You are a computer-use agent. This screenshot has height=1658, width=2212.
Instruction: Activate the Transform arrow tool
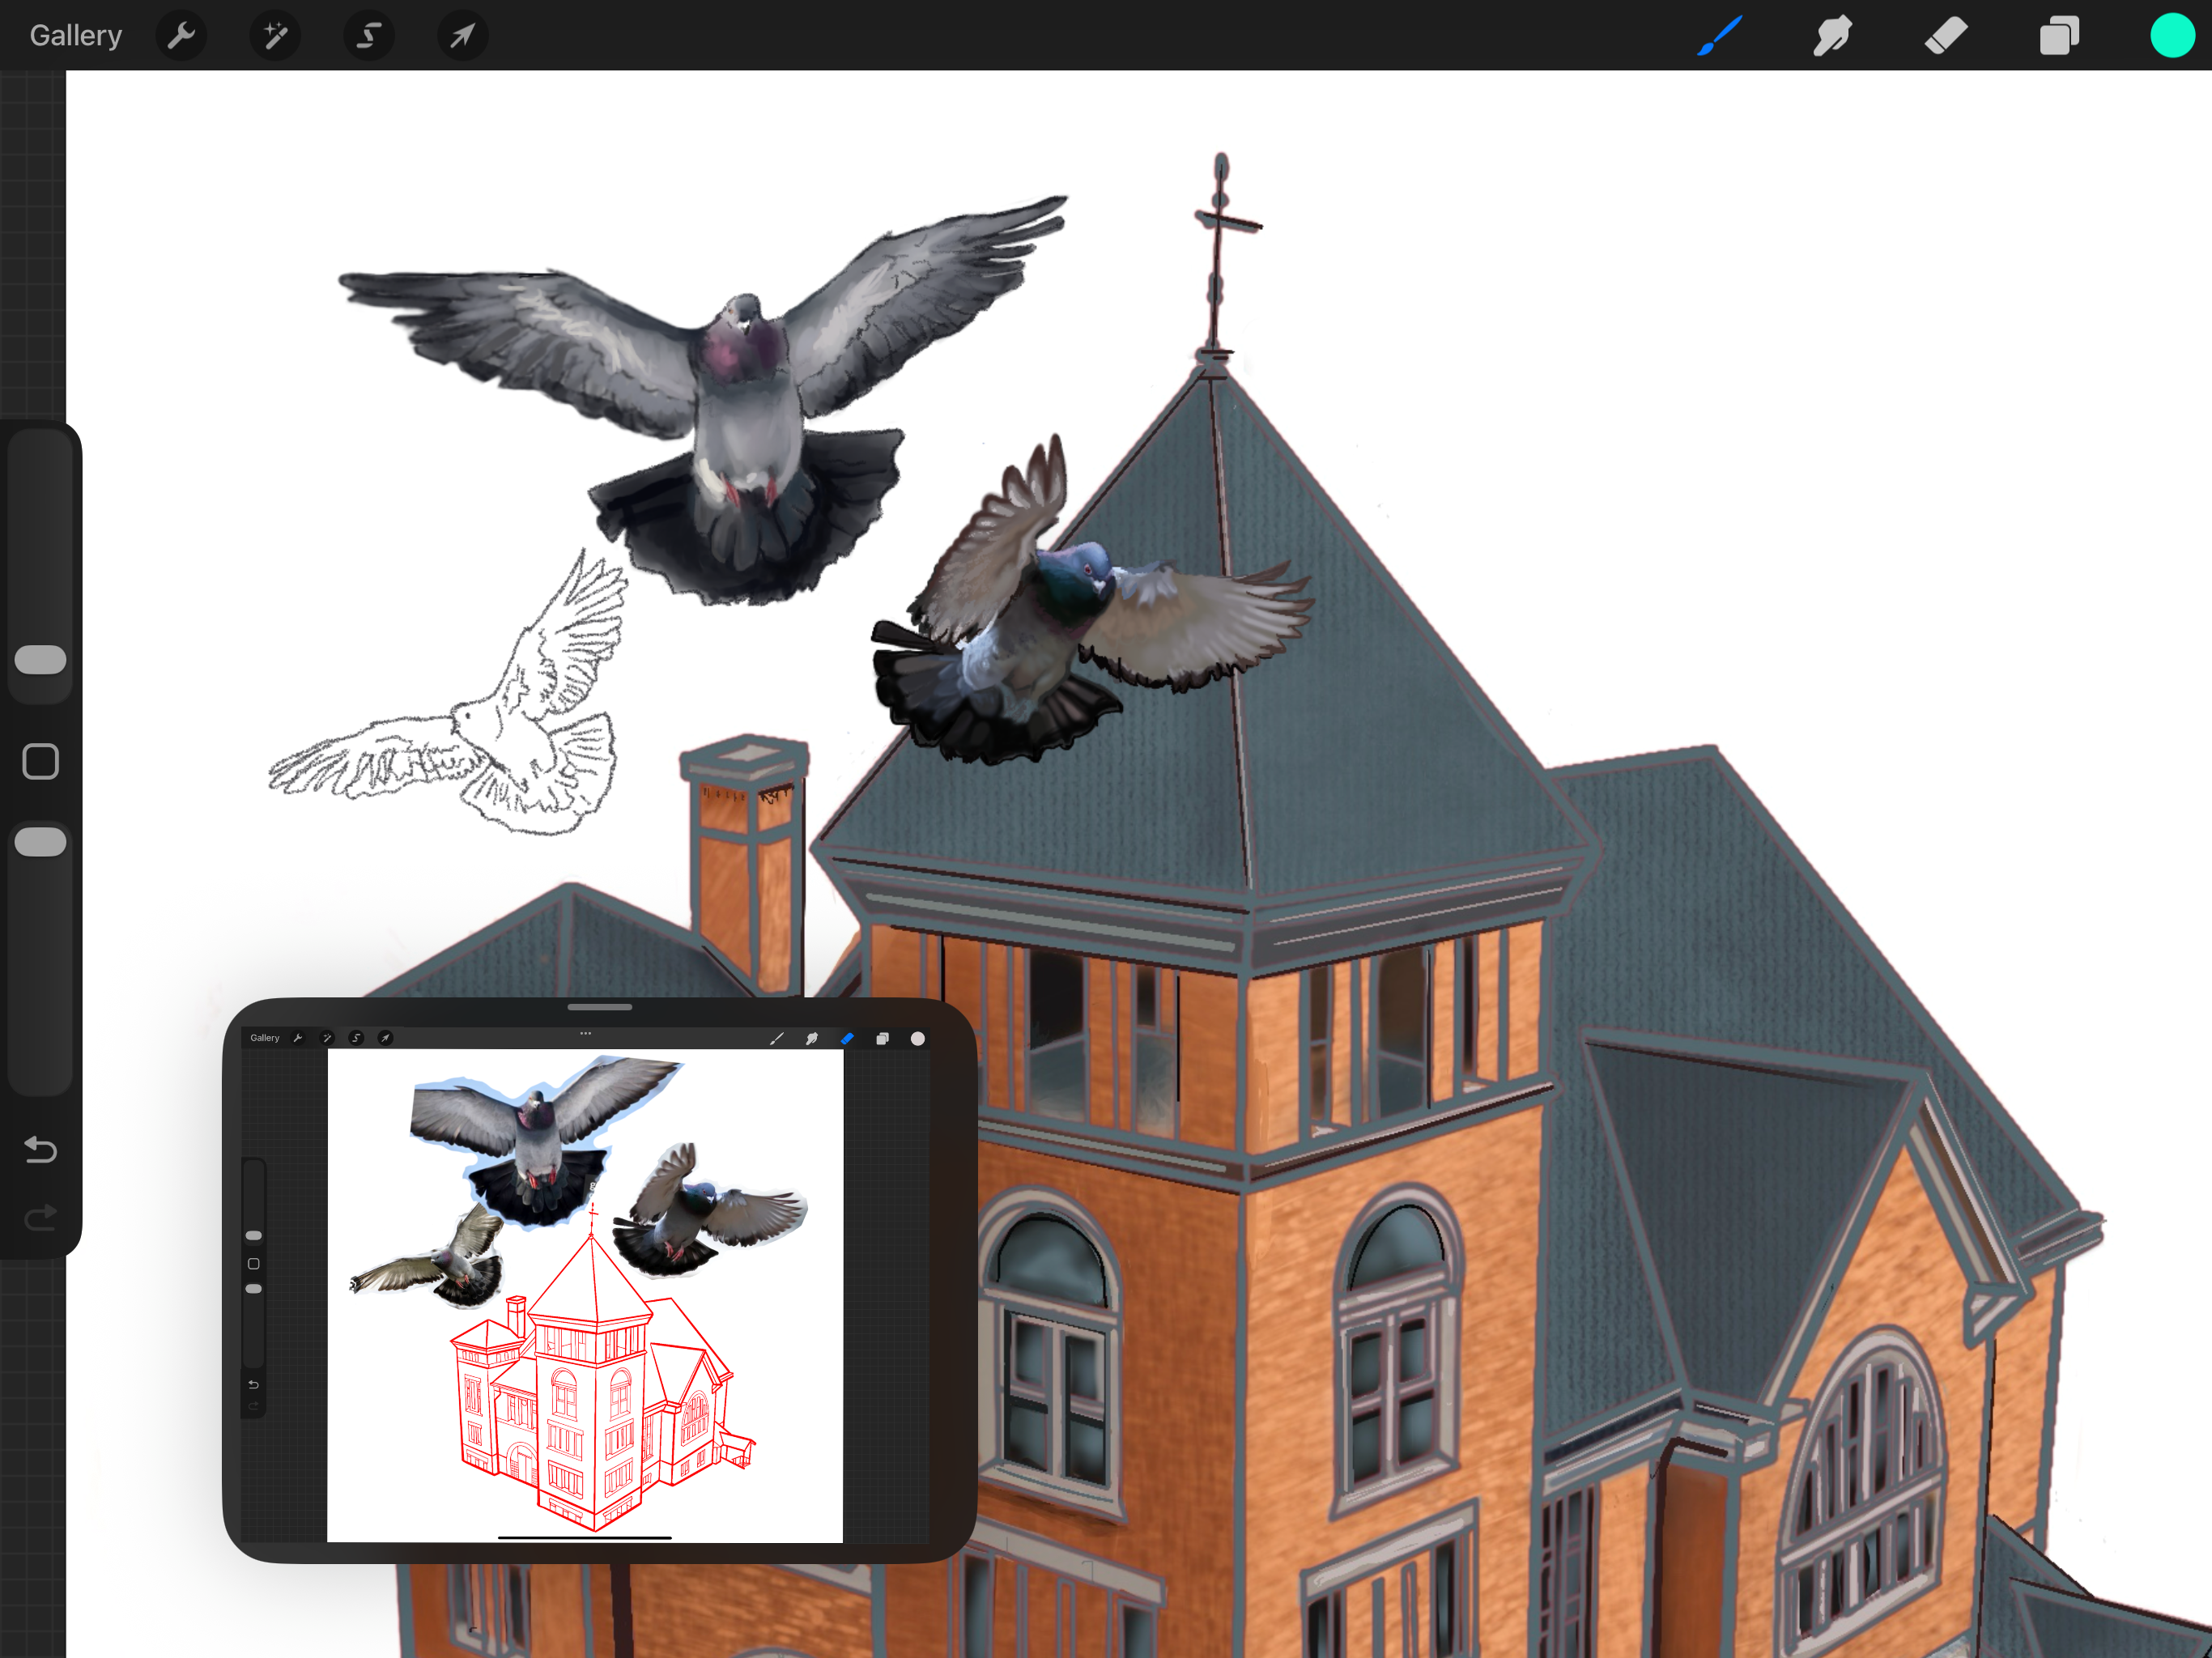click(462, 36)
